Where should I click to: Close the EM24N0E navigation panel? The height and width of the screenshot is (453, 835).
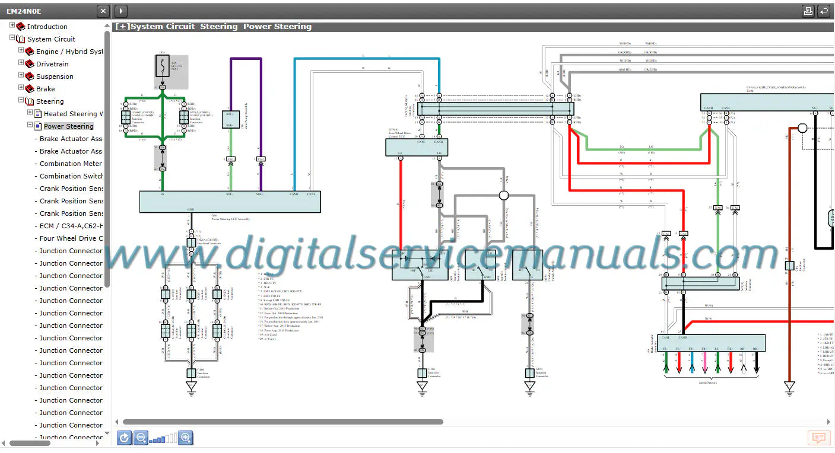coord(103,11)
